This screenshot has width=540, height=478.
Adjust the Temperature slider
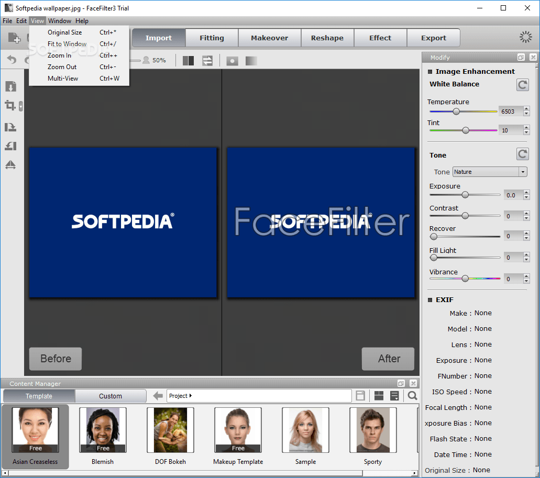(x=456, y=112)
